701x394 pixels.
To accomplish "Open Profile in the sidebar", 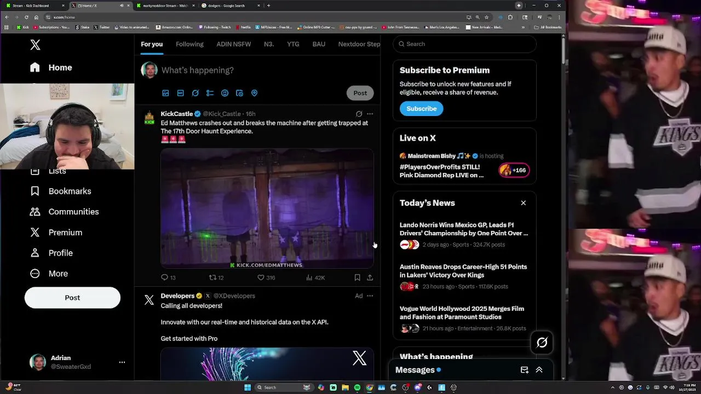I will pos(51,253).
